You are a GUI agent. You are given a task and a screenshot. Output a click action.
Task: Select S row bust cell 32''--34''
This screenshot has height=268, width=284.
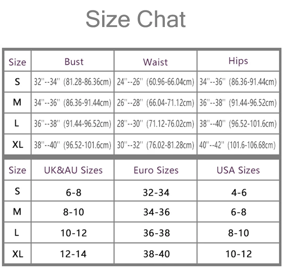(73, 82)
